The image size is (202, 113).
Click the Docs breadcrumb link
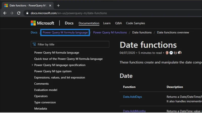click(x=34, y=32)
